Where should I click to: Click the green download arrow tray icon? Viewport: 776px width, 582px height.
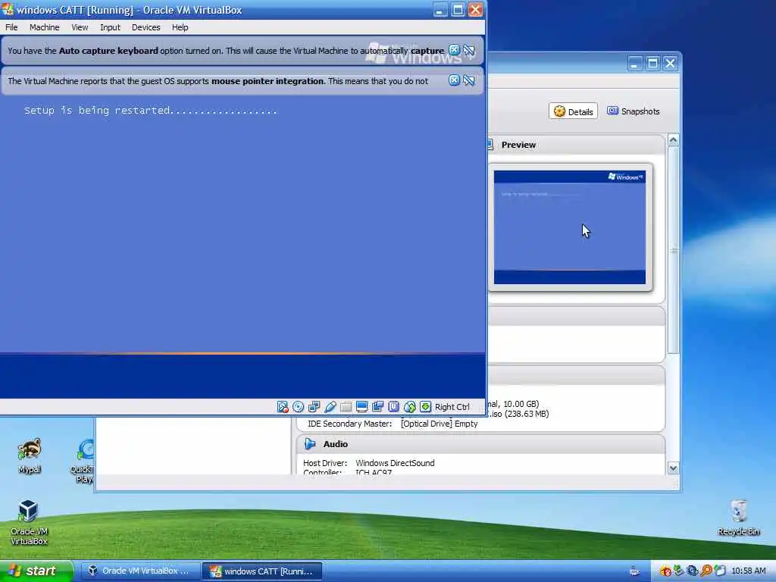tap(678, 571)
